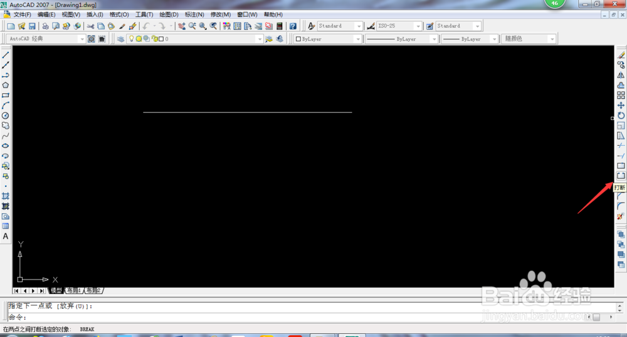627x337 pixels.
Task: Select the Array modify tool
Action: [x=621, y=95]
